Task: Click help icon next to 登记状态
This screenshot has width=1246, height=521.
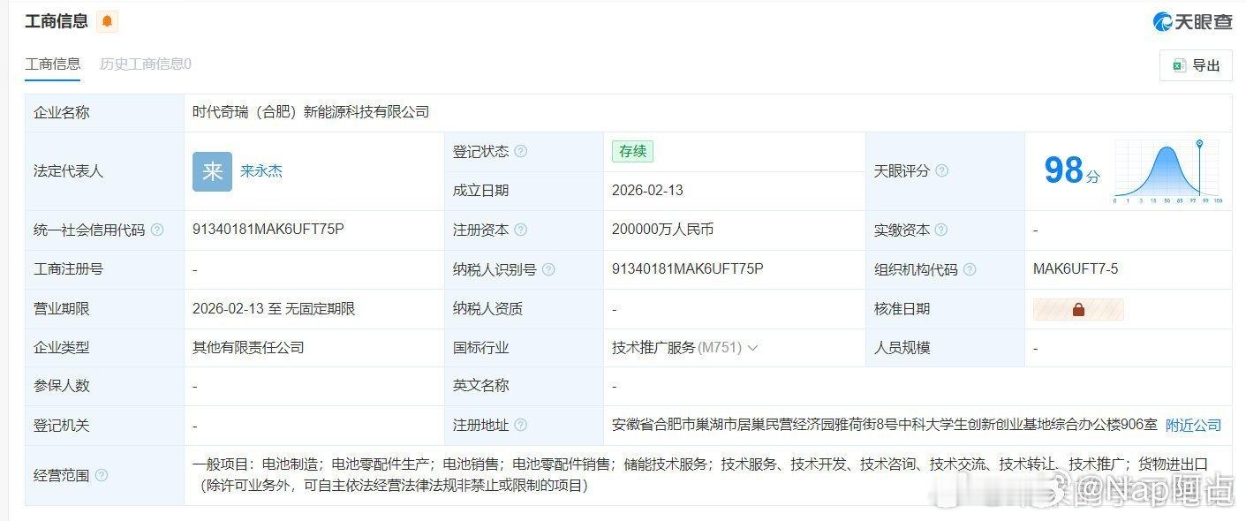Action: pos(520,151)
